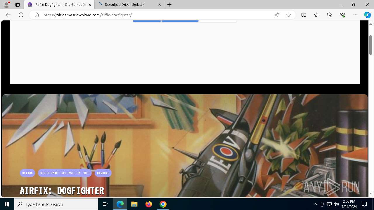Close the Download Driver Updater tab

click(x=160, y=5)
